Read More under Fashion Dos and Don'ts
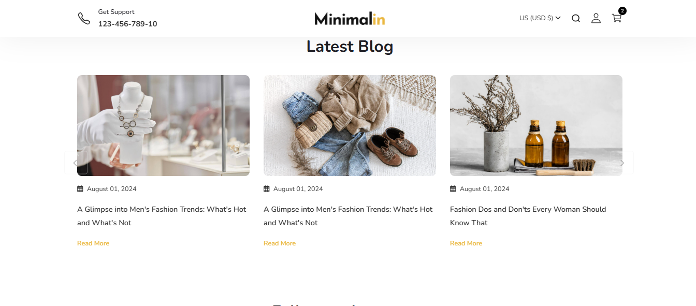The width and height of the screenshot is (696, 306). pyautogui.click(x=466, y=243)
